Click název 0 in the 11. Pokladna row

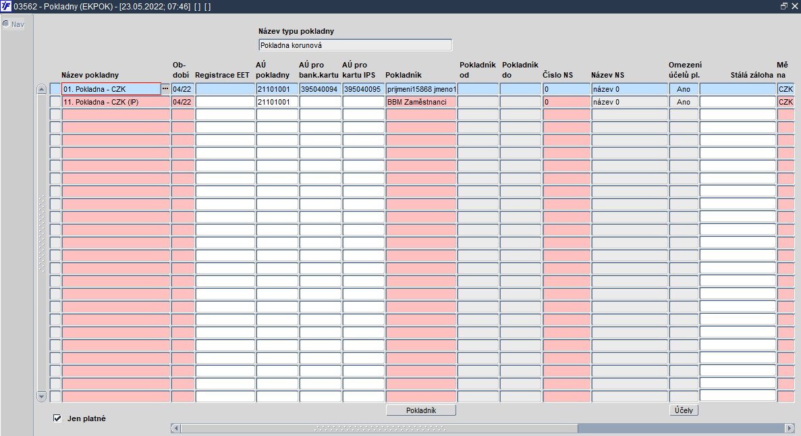630,102
